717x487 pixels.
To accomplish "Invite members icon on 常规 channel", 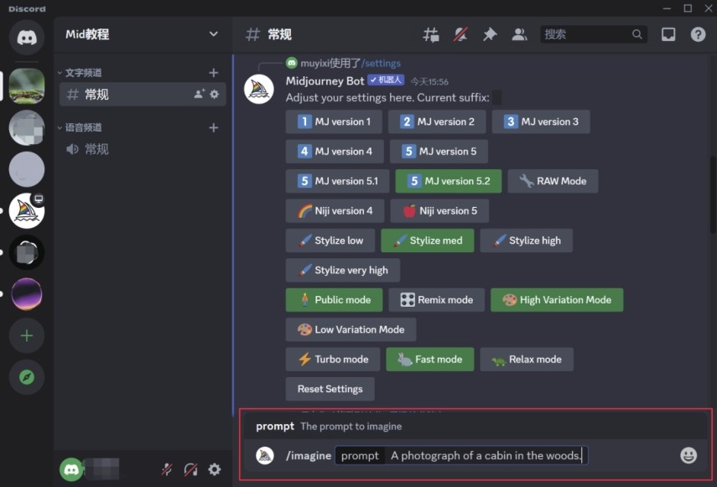I will coord(199,94).
